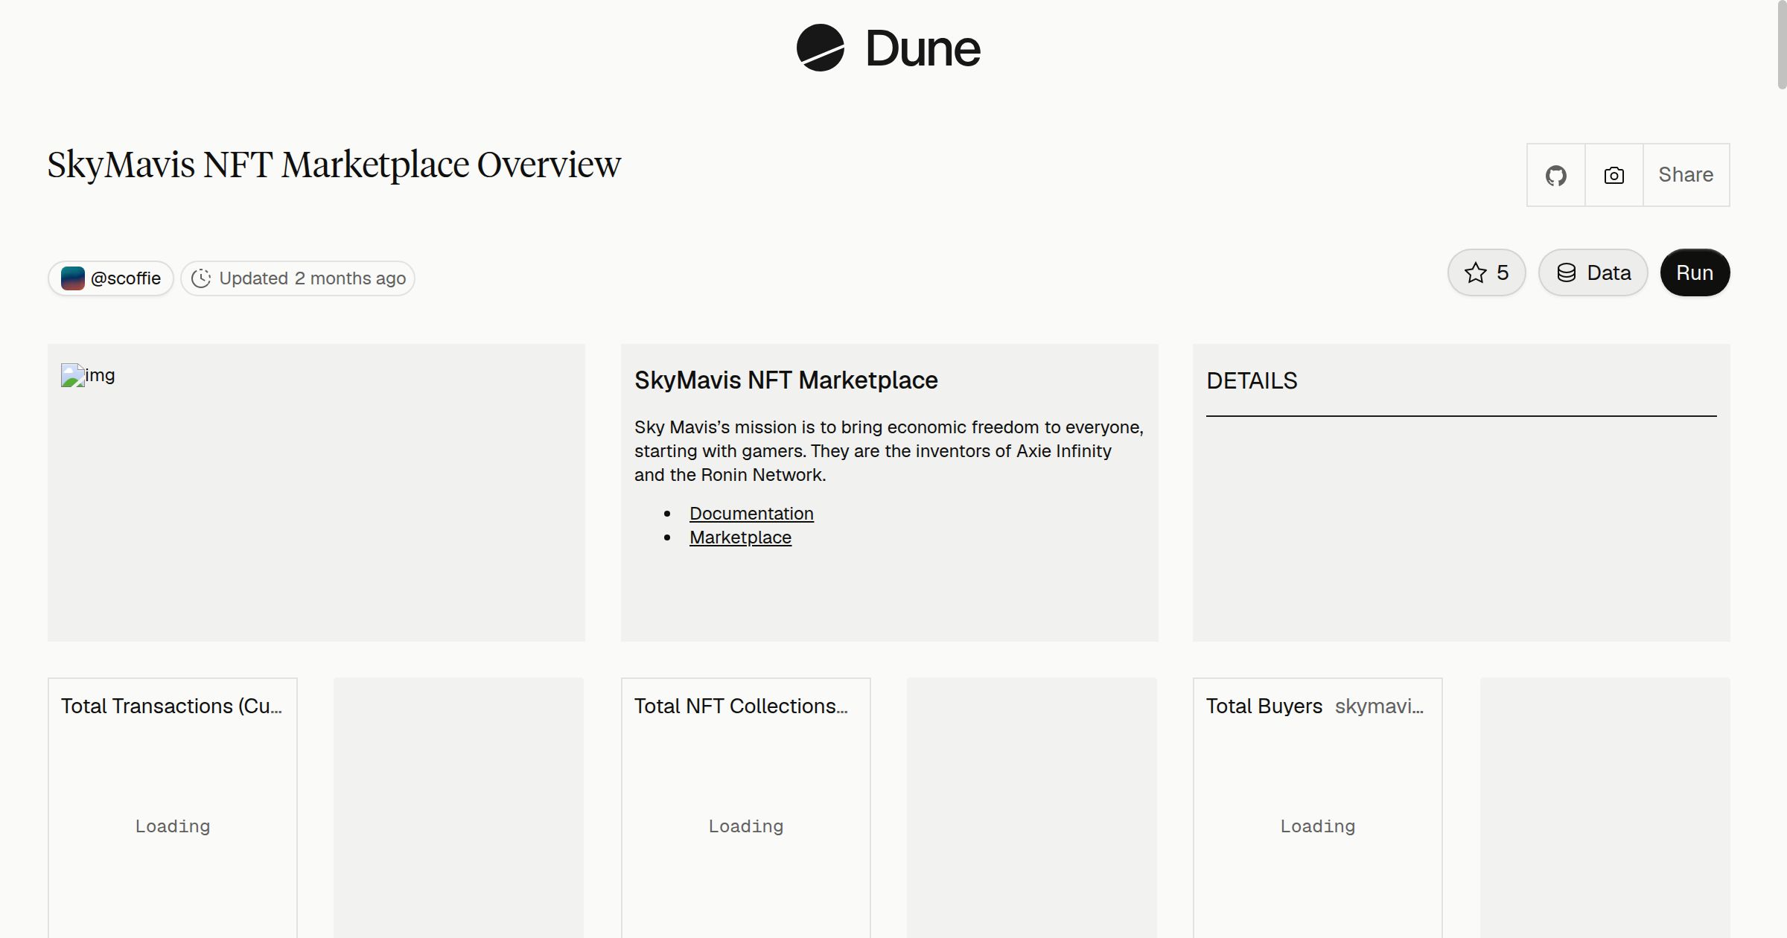Click Loading text in Total NFT Collections card

tap(746, 826)
